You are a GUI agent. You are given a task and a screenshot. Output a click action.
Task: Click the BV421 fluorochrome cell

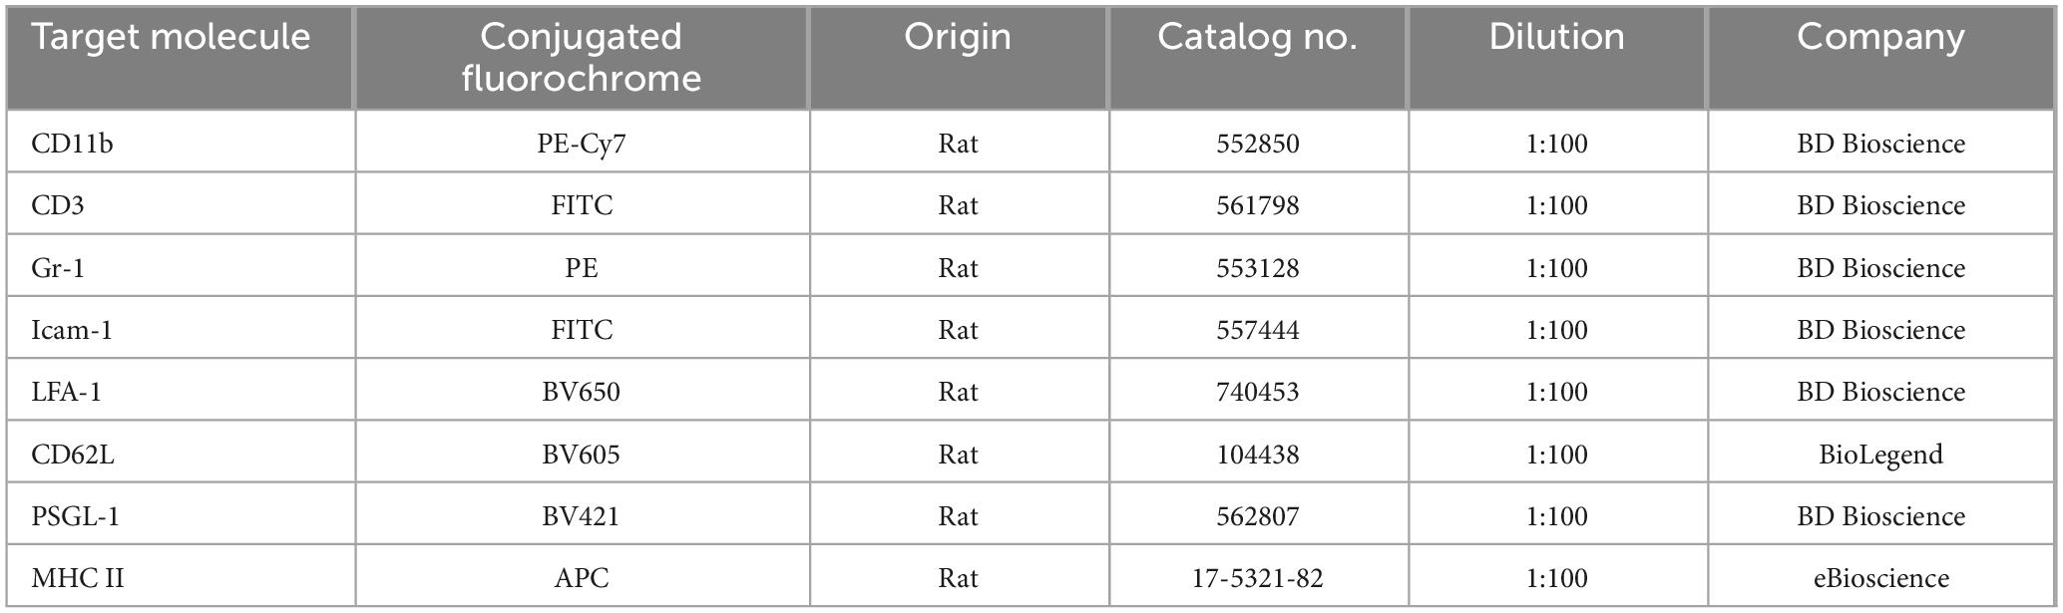(581, 516)
